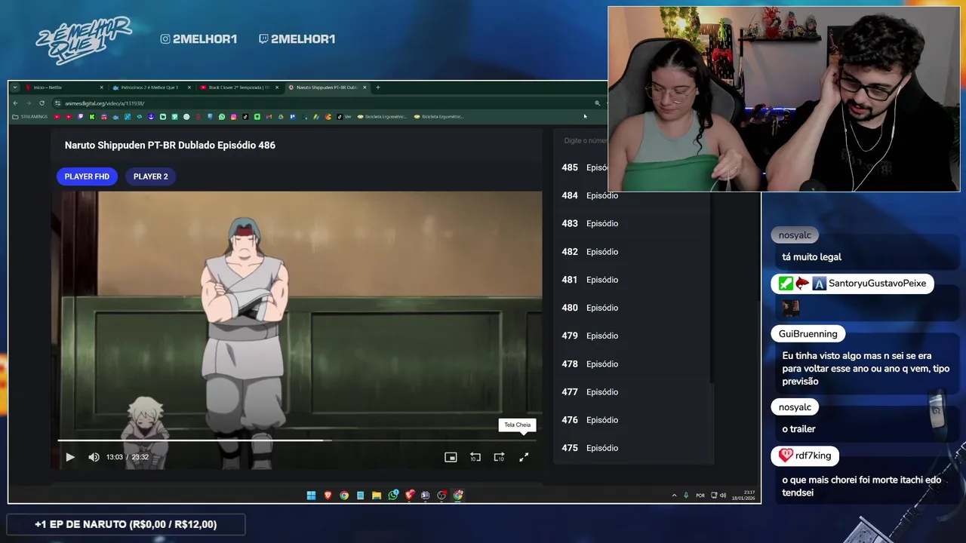Open the Google Drive bookmark
Screen dimensions: 966x543
coord(281,117)
